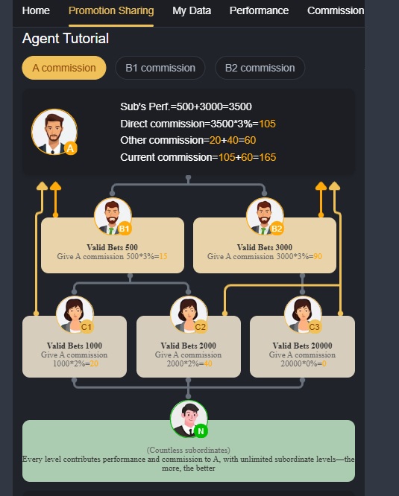Click the C3 female avatar
The height and width of the screenshot is (496, 399).
click(x=303, y=315)
